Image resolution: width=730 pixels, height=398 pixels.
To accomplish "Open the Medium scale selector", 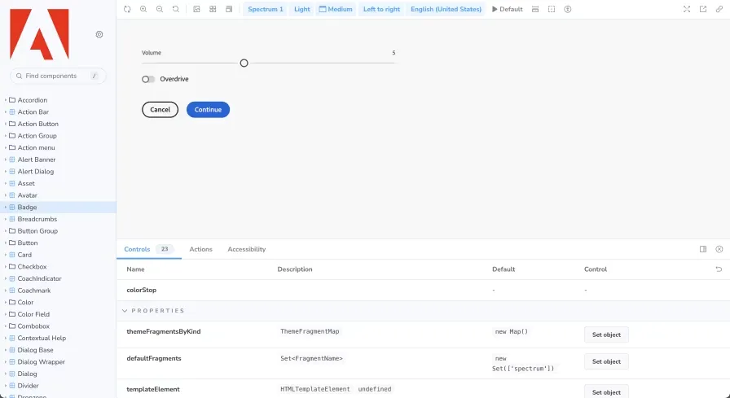I will (336, 9).
